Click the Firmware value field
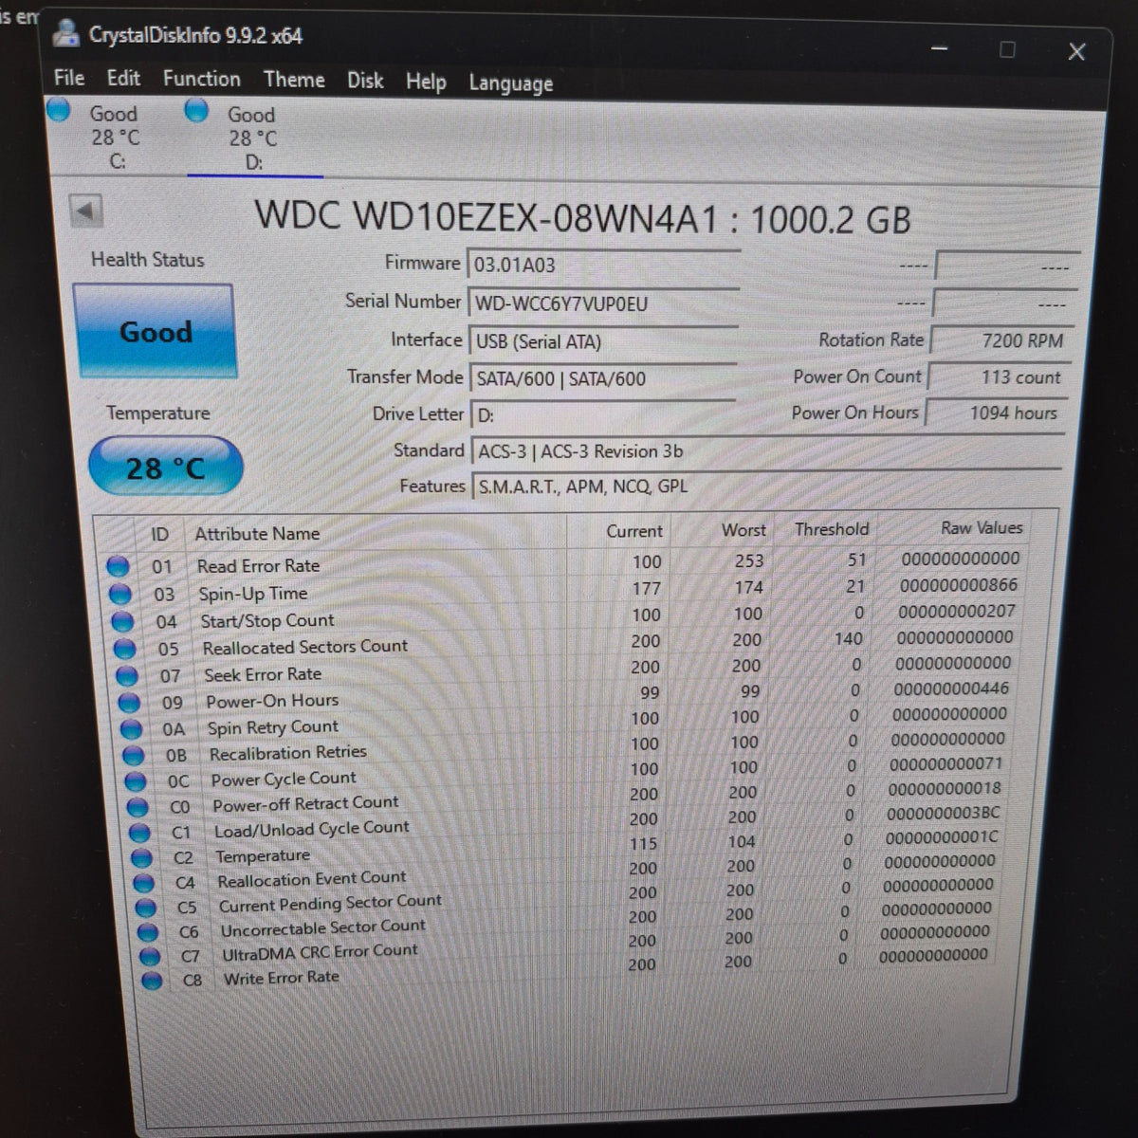1138x1138 pixels. click(x=604, y=265)
